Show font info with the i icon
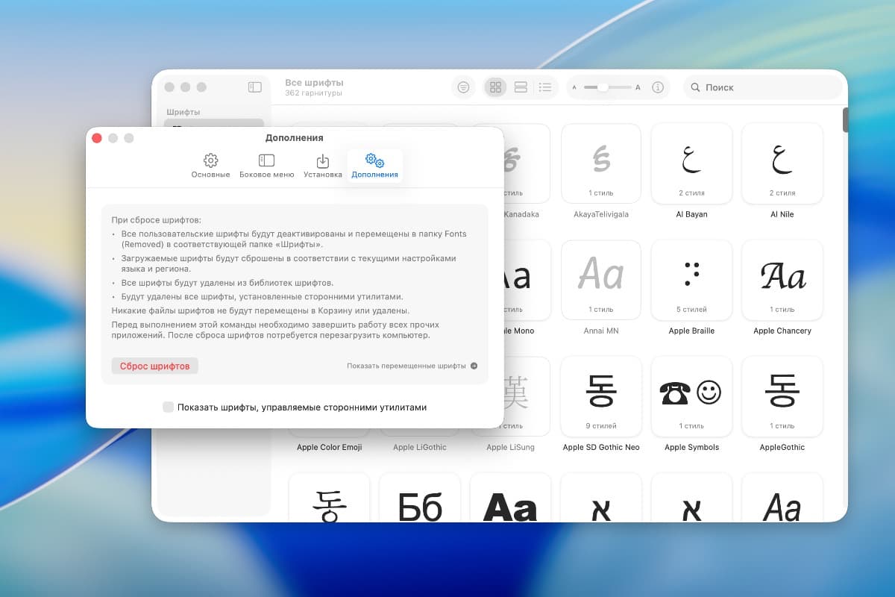Screen dimensions: 895x597 [658, 87]
